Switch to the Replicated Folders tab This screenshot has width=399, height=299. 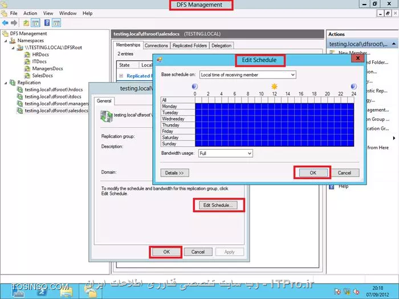pyautogui.click(x=190, y=46)
